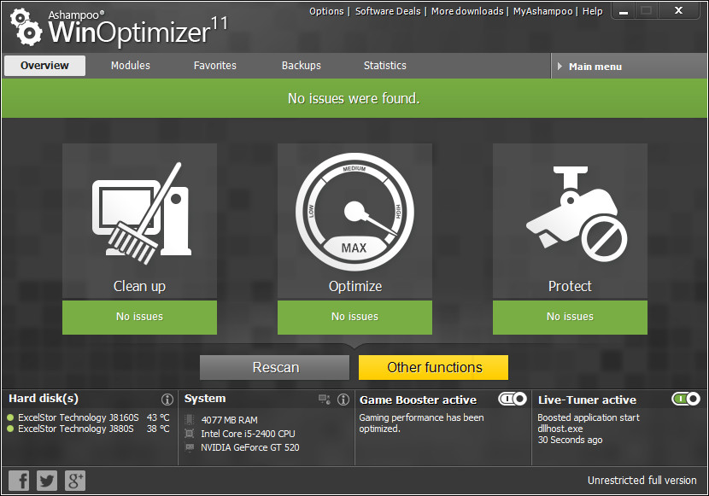The image size is (709, 496).
Task: Click the 'No issues were found.' banner
Action: coord(354,98)
